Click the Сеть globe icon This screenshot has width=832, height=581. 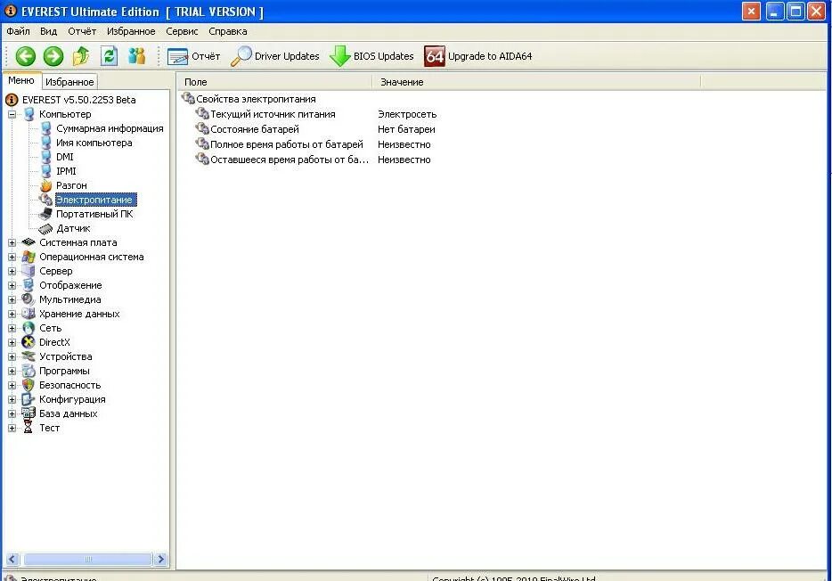click(x=29, y=329)
